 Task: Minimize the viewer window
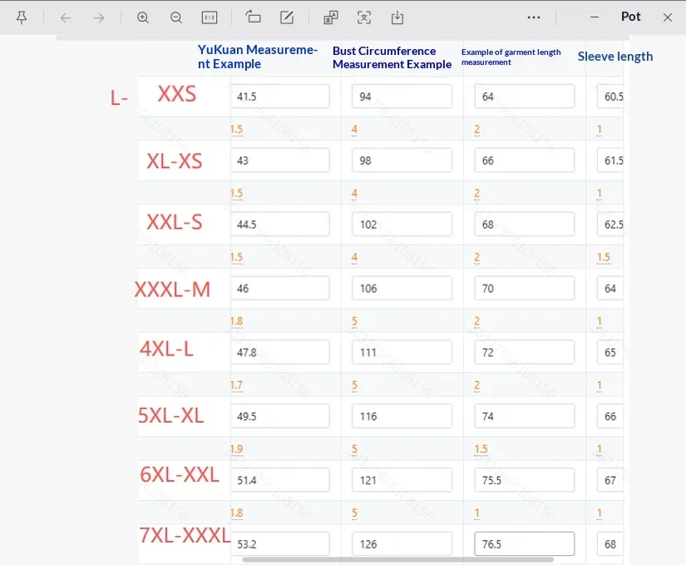(595, 17)
